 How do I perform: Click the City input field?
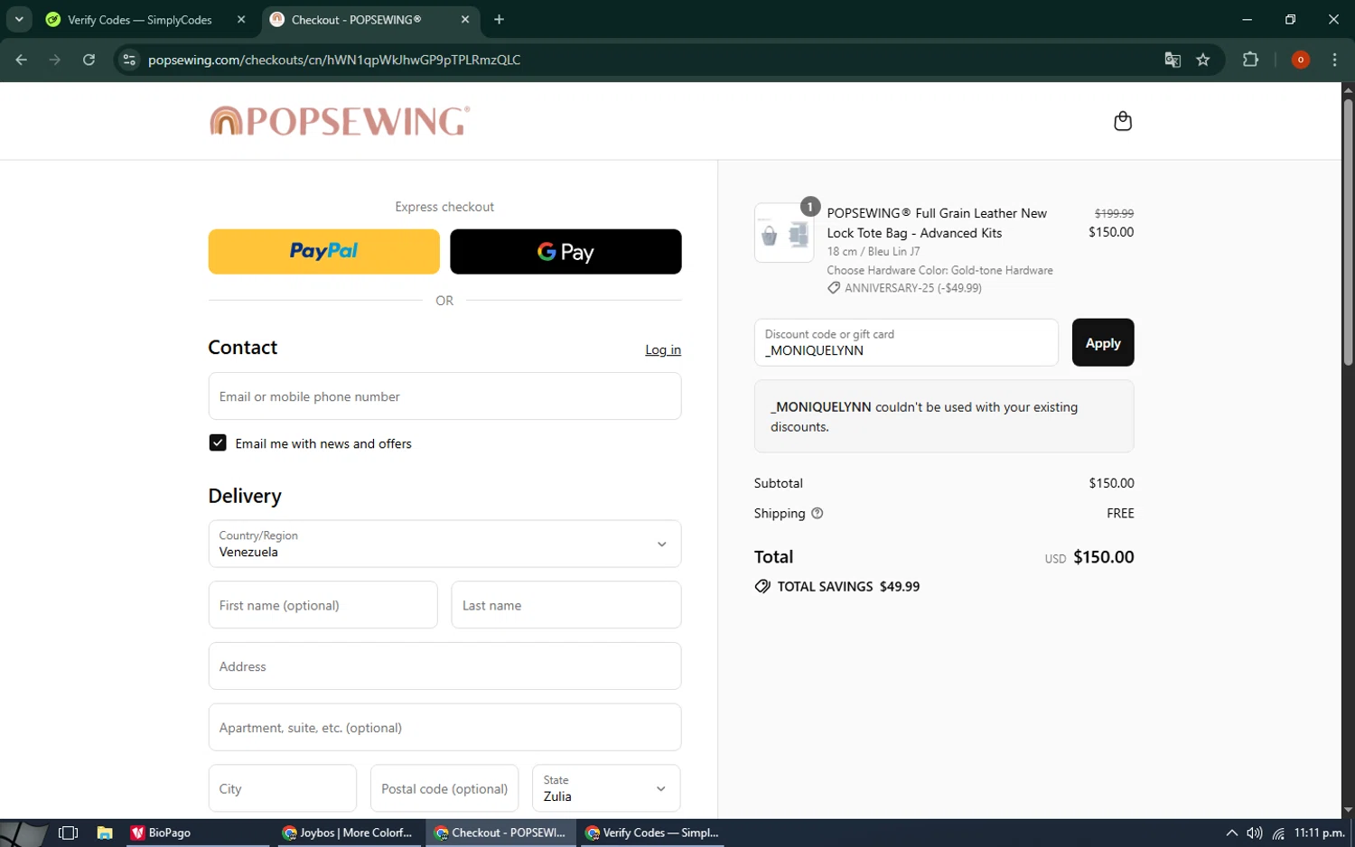(283, 788)
